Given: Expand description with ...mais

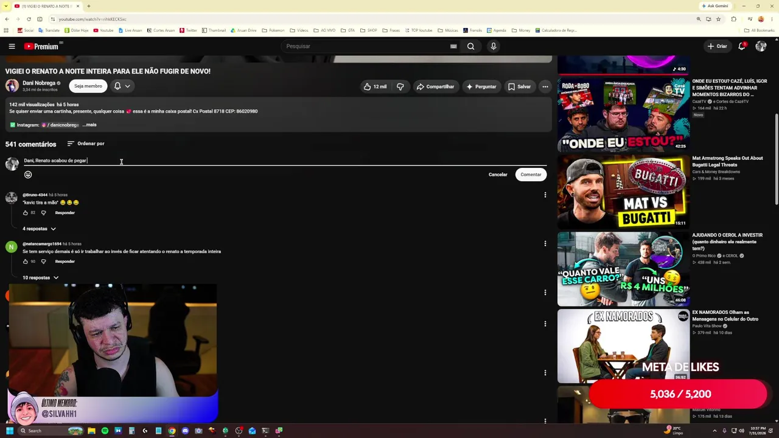Looking at the screenshot, I should [x=89, y=125].
